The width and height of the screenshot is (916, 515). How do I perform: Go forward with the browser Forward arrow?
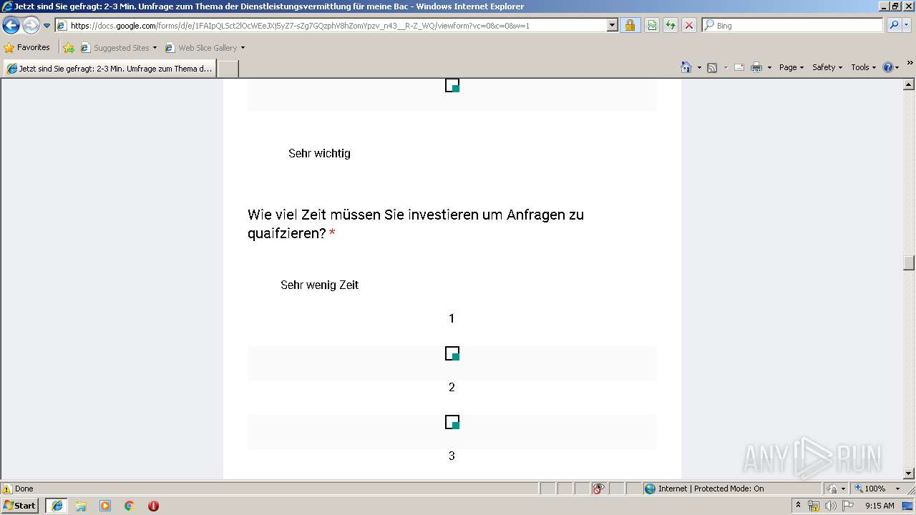(31, 26)
